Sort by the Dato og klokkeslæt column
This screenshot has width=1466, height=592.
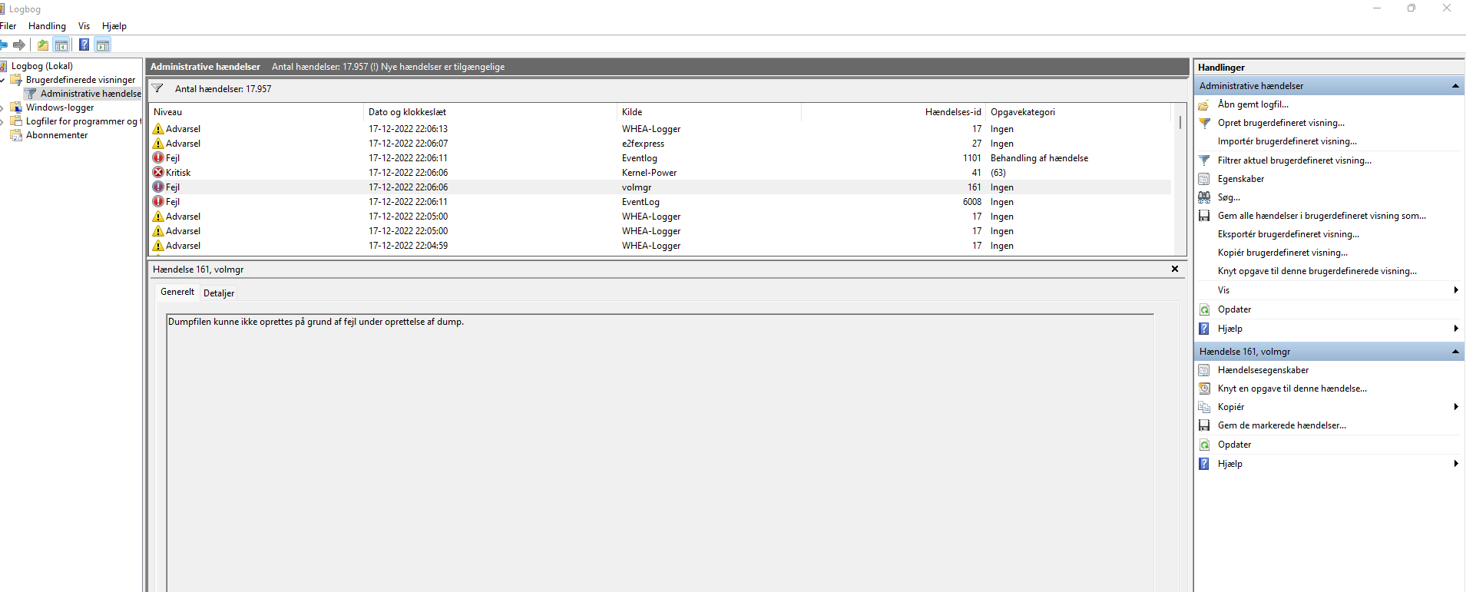tap(490, 112)
